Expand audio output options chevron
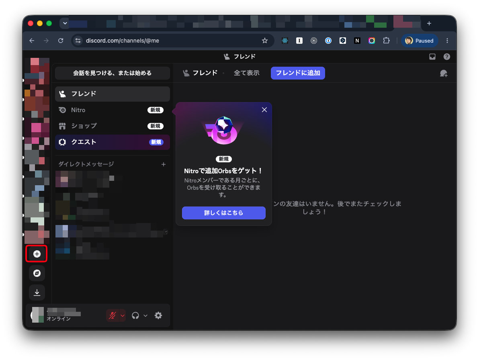The height and width of the screenshot is (360, 479). tap(145, 315)
